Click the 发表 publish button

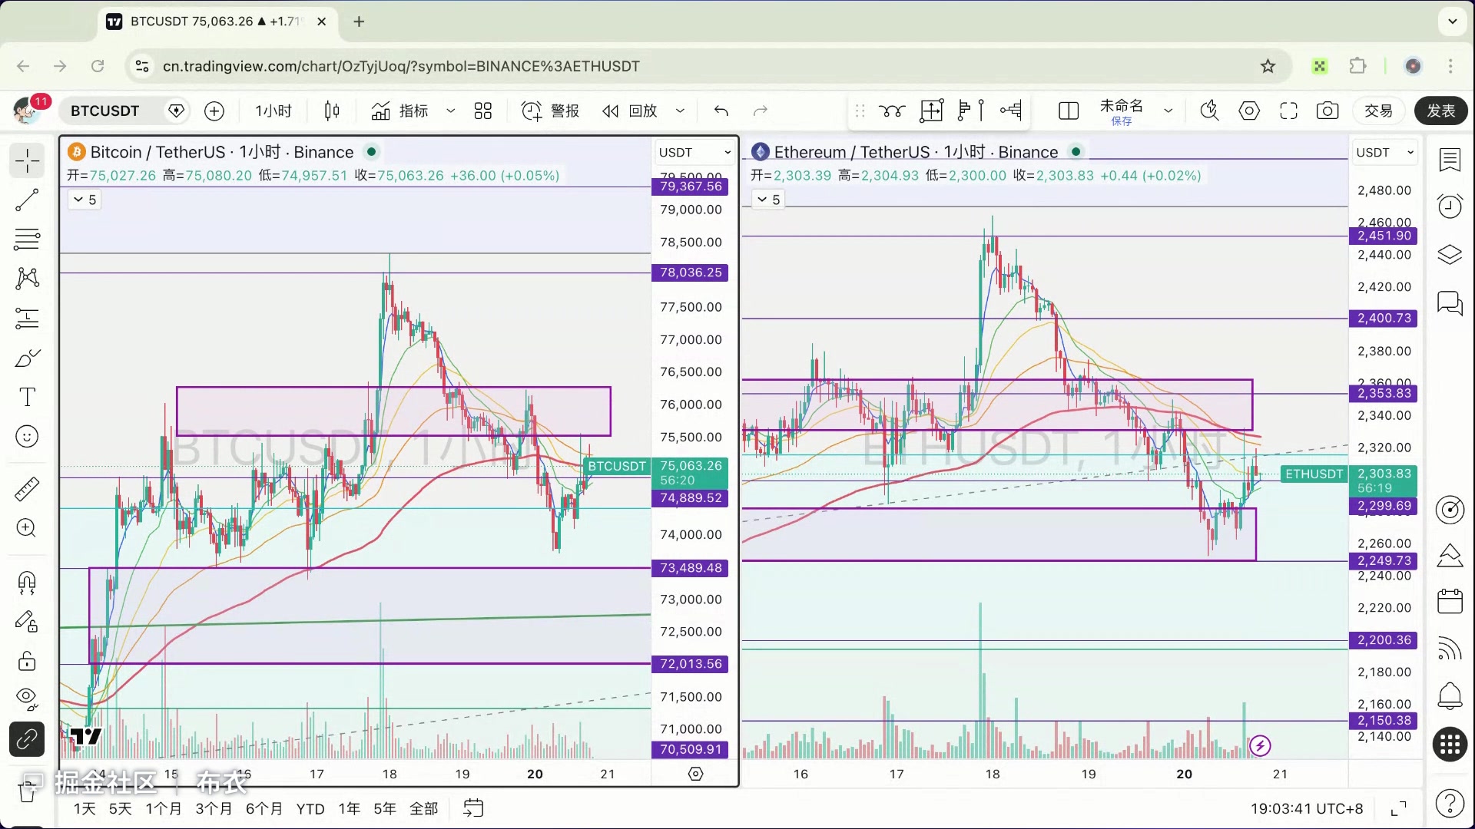[x=1440, y=111]
